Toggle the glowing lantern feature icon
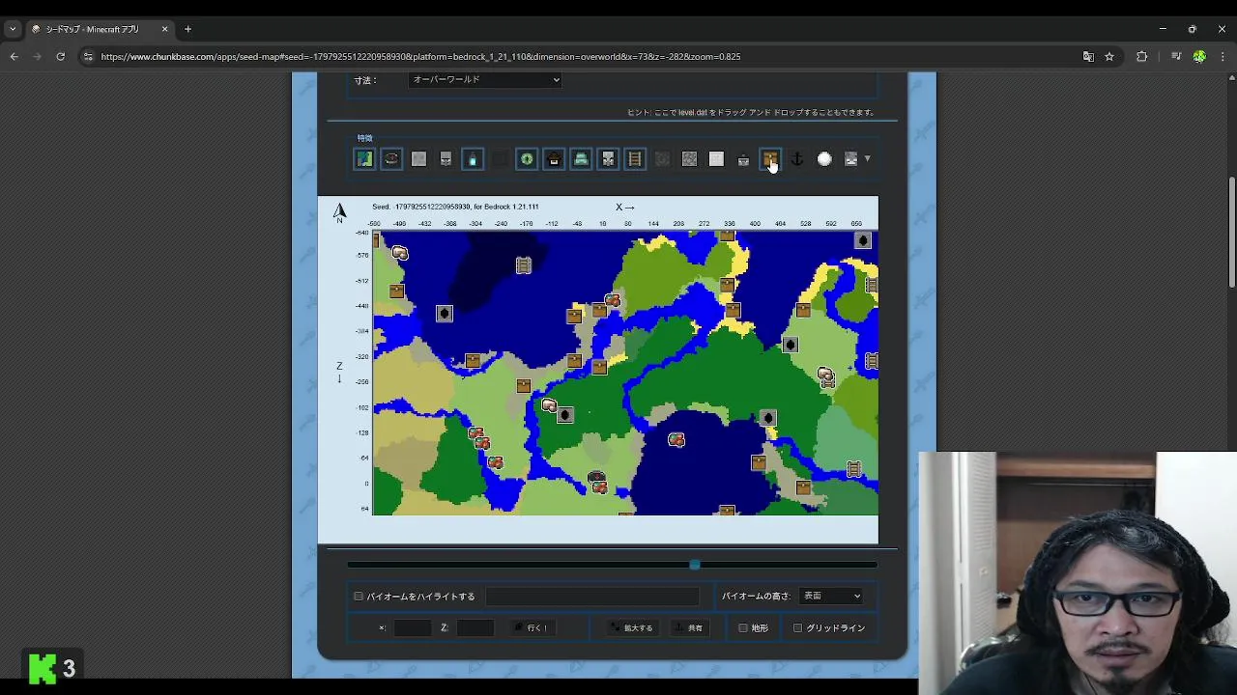Screen dimensions: 1237x695 pos(473,159)
